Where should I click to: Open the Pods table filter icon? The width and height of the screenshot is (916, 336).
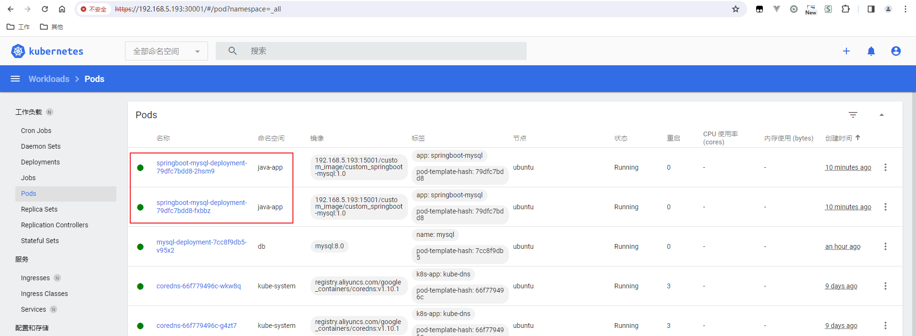coord(853,115)
